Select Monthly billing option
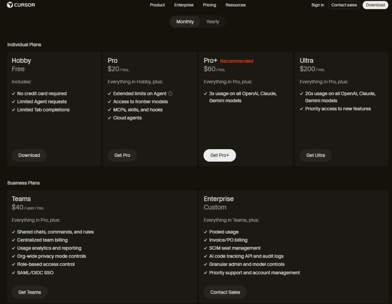Screen dimensions: 392x304 (x=185, y=21)
